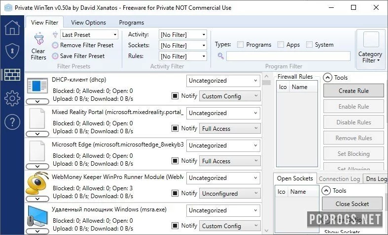This screenshot has width=388, height=235.
Task: Collapse the Firewall Rules Tools section
Action: pyautogui.click(x=328, y=78)
